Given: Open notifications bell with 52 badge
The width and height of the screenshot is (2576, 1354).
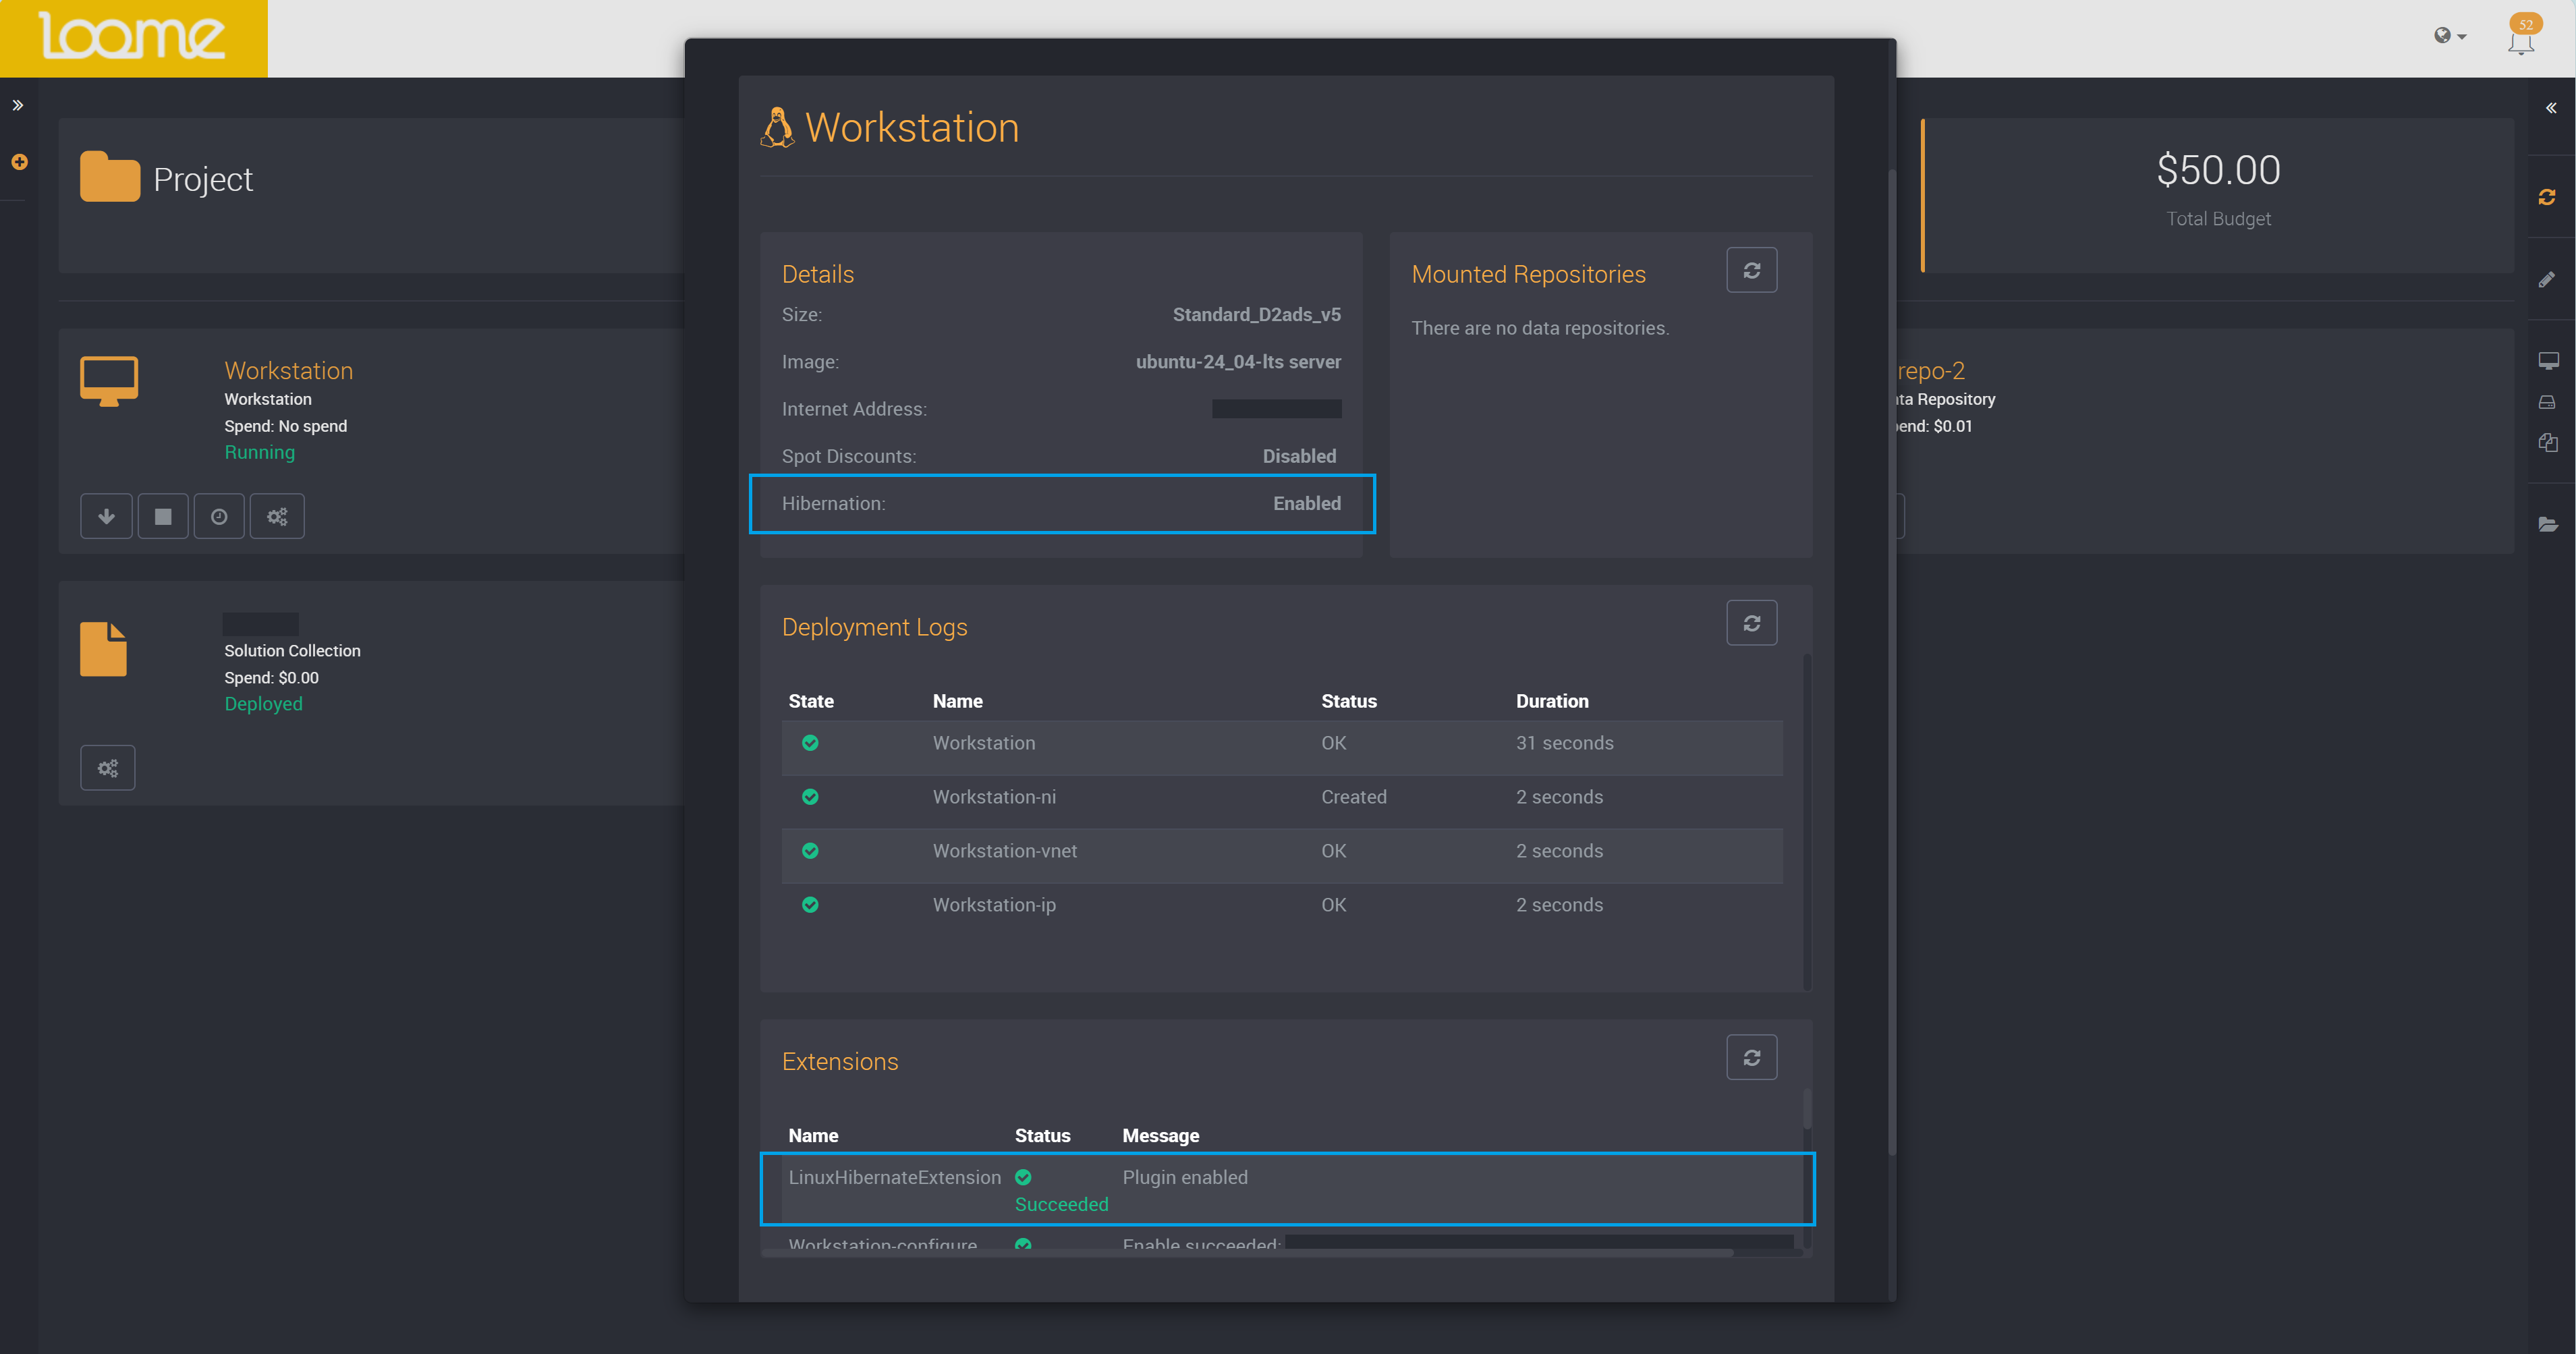Looking at the screenshot, I should (2522, 36).
